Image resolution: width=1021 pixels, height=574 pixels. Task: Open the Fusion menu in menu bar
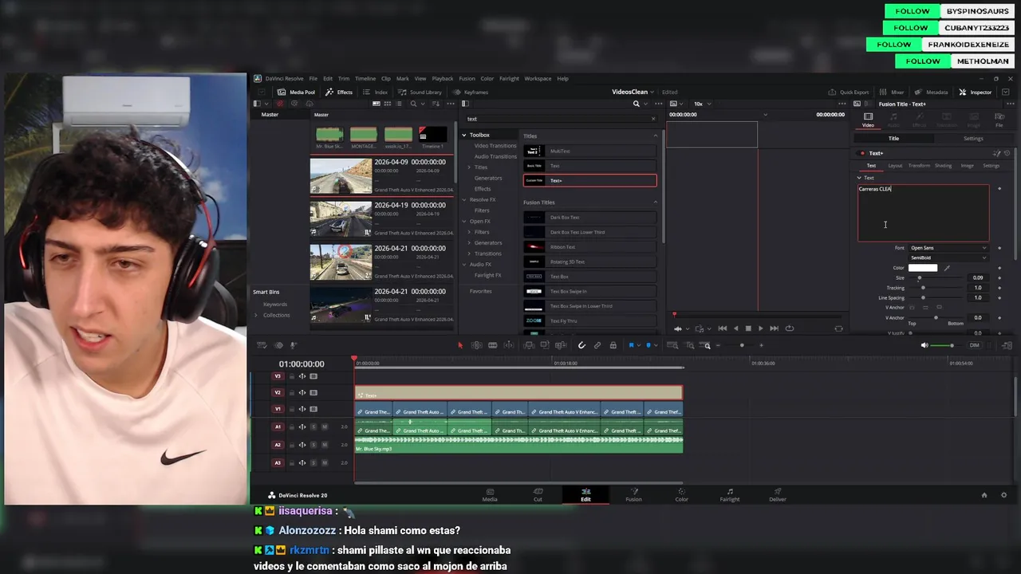pos(467,79)
